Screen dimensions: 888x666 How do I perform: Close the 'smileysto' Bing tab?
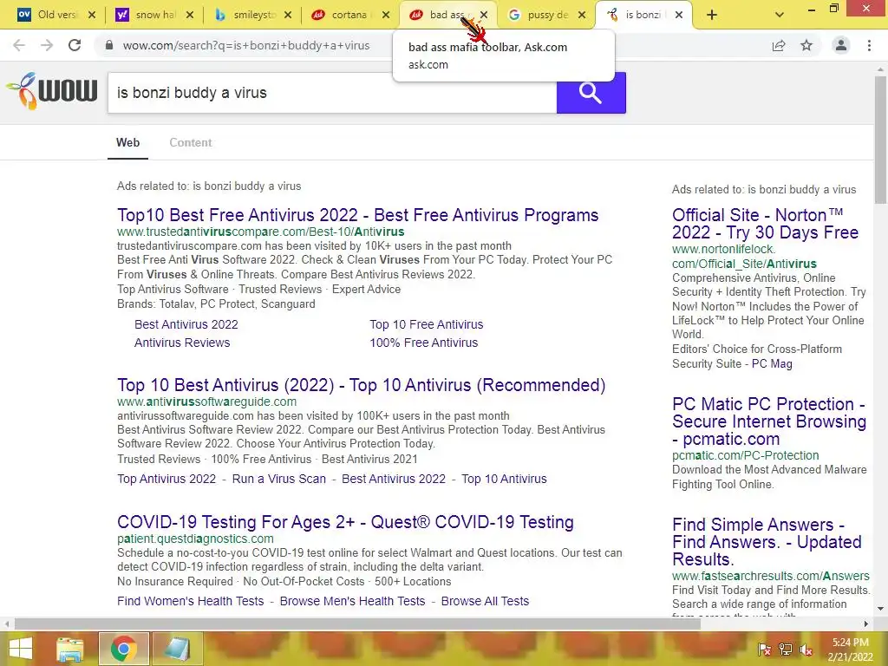(x=288, y=15)
